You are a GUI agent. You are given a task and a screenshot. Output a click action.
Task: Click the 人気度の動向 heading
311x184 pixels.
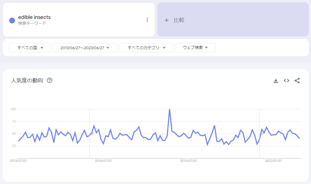[x=27, y=80]
